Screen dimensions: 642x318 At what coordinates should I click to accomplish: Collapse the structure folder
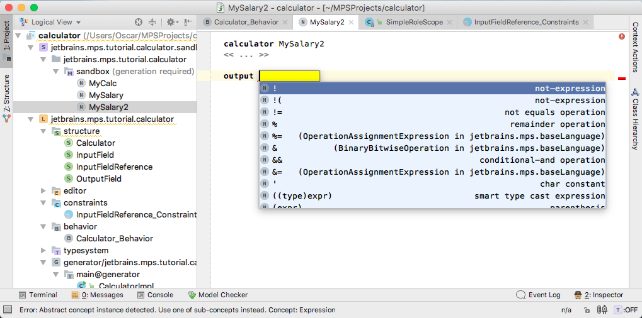[x=43, y=131]
